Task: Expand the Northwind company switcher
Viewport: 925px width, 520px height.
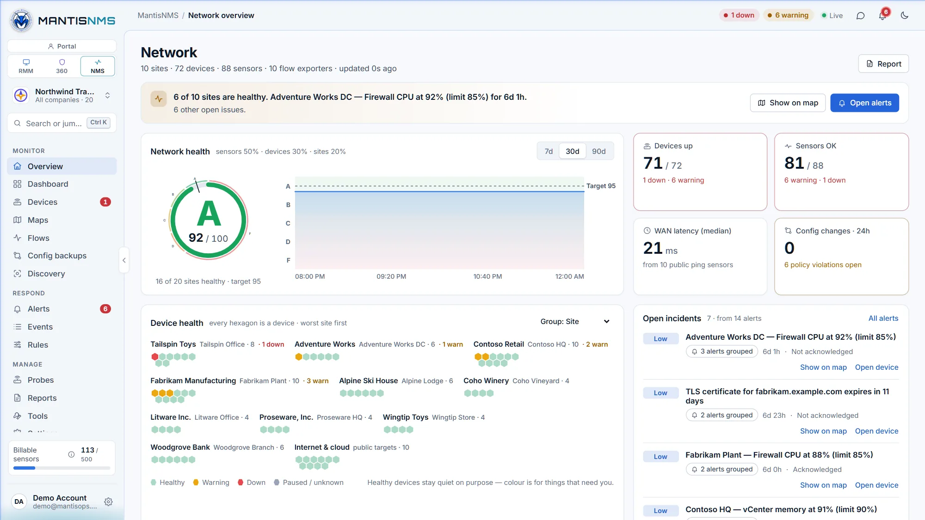Action: (62, 96)
